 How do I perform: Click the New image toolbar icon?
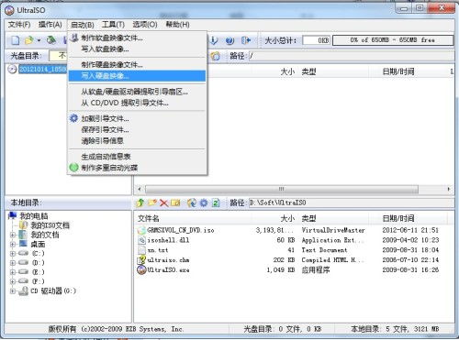(x=15, y=40)
